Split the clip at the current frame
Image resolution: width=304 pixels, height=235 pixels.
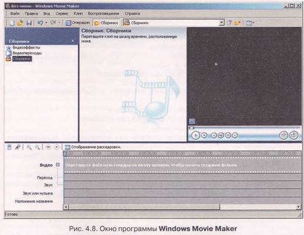[283, 135]
